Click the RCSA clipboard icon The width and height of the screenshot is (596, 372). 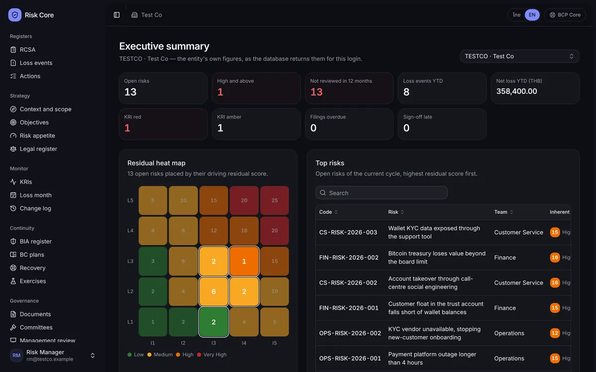[x=13, y=50]
